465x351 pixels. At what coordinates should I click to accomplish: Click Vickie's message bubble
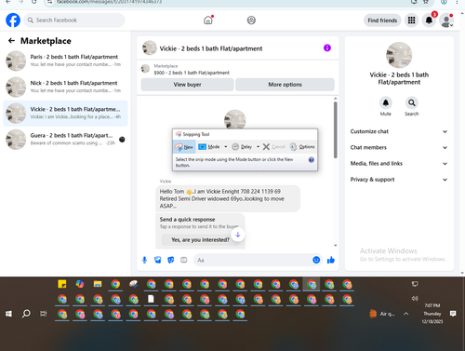click(228, 198)
